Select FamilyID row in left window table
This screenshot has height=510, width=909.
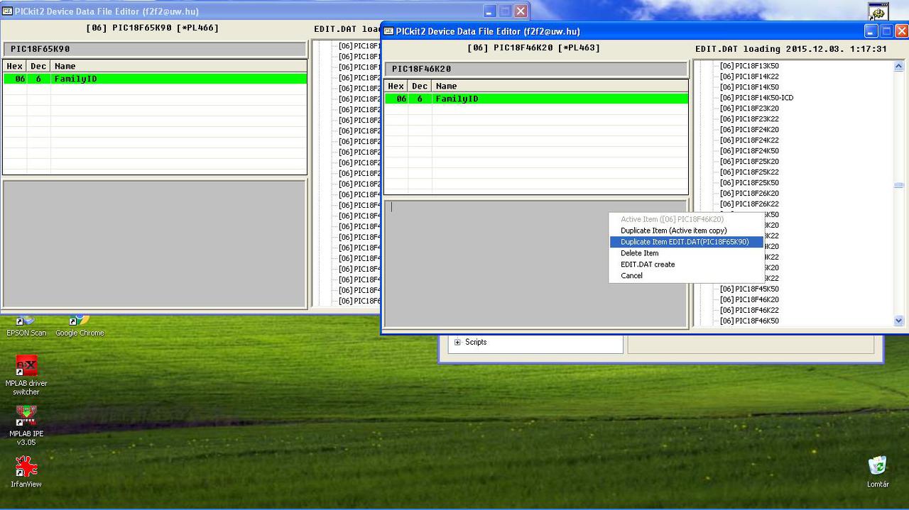click(155, 79)
